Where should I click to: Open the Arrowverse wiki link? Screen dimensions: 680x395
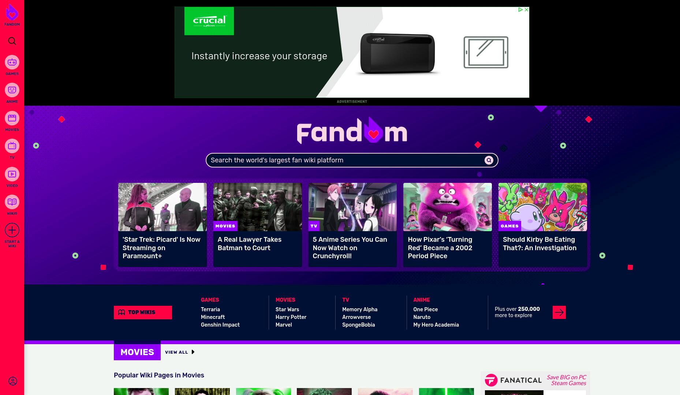coord(356,317)
